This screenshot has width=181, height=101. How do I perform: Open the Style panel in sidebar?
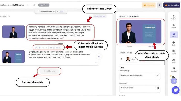[x=174, y=44]
